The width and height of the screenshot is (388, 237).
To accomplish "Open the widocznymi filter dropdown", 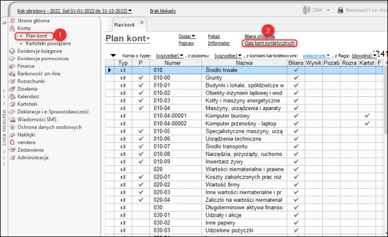I will 316,56.
